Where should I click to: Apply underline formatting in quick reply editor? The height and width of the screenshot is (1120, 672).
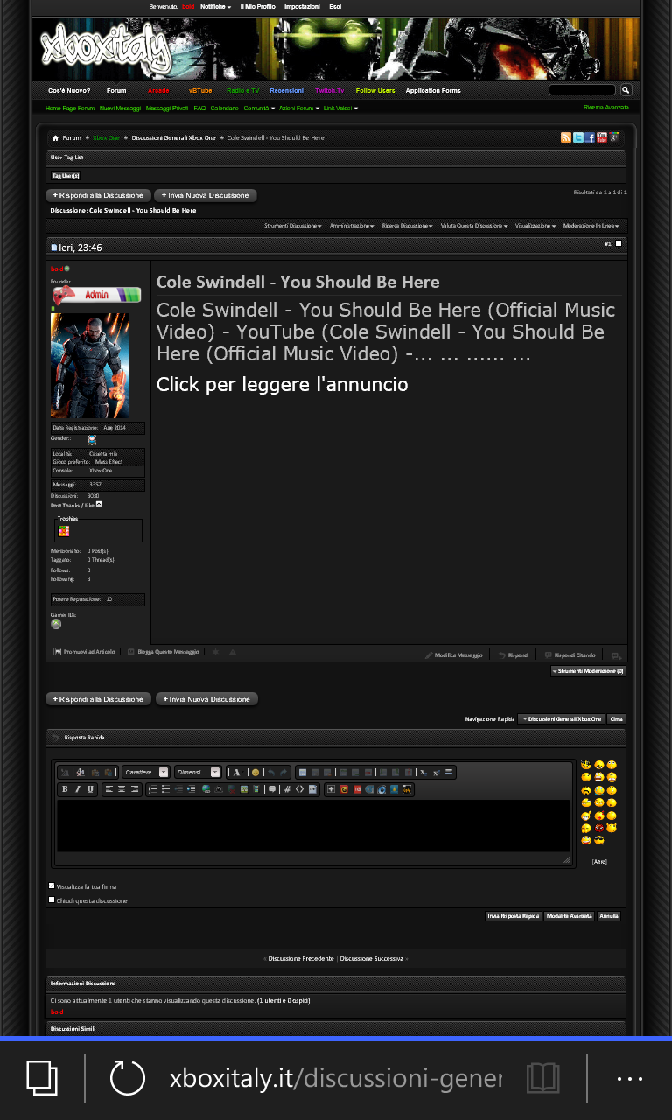(90, 789)
